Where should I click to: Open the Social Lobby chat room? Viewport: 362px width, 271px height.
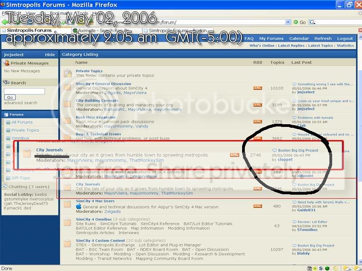(x=19, y=195)
